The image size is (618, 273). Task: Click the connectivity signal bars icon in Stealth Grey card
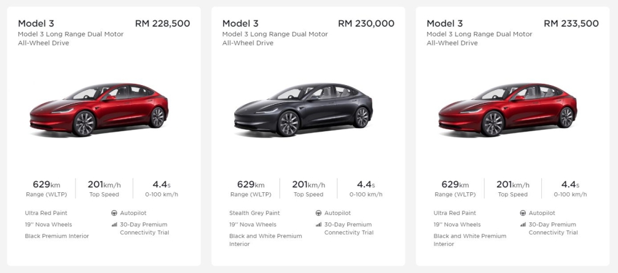point(318,225)
